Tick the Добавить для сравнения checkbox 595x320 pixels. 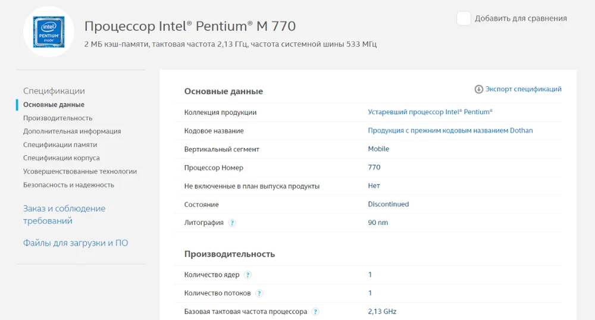click(464, 18)
